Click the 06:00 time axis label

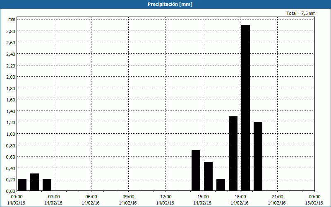coord(91,197)
